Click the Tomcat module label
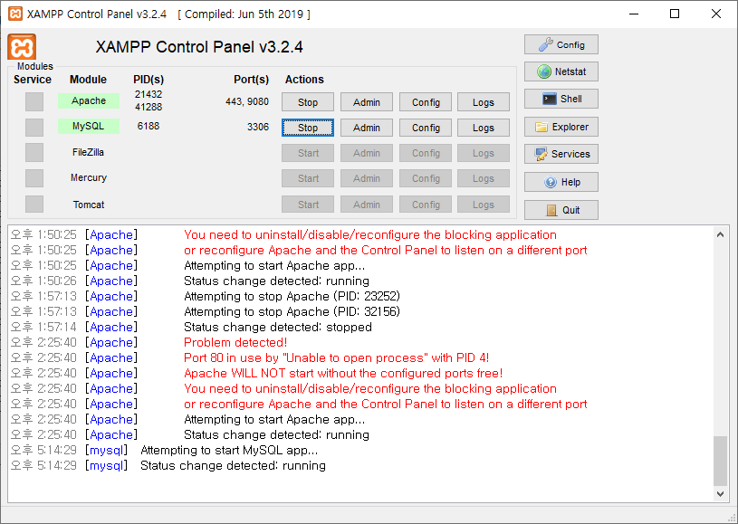 pyautogui.click(x=89, y=205)
